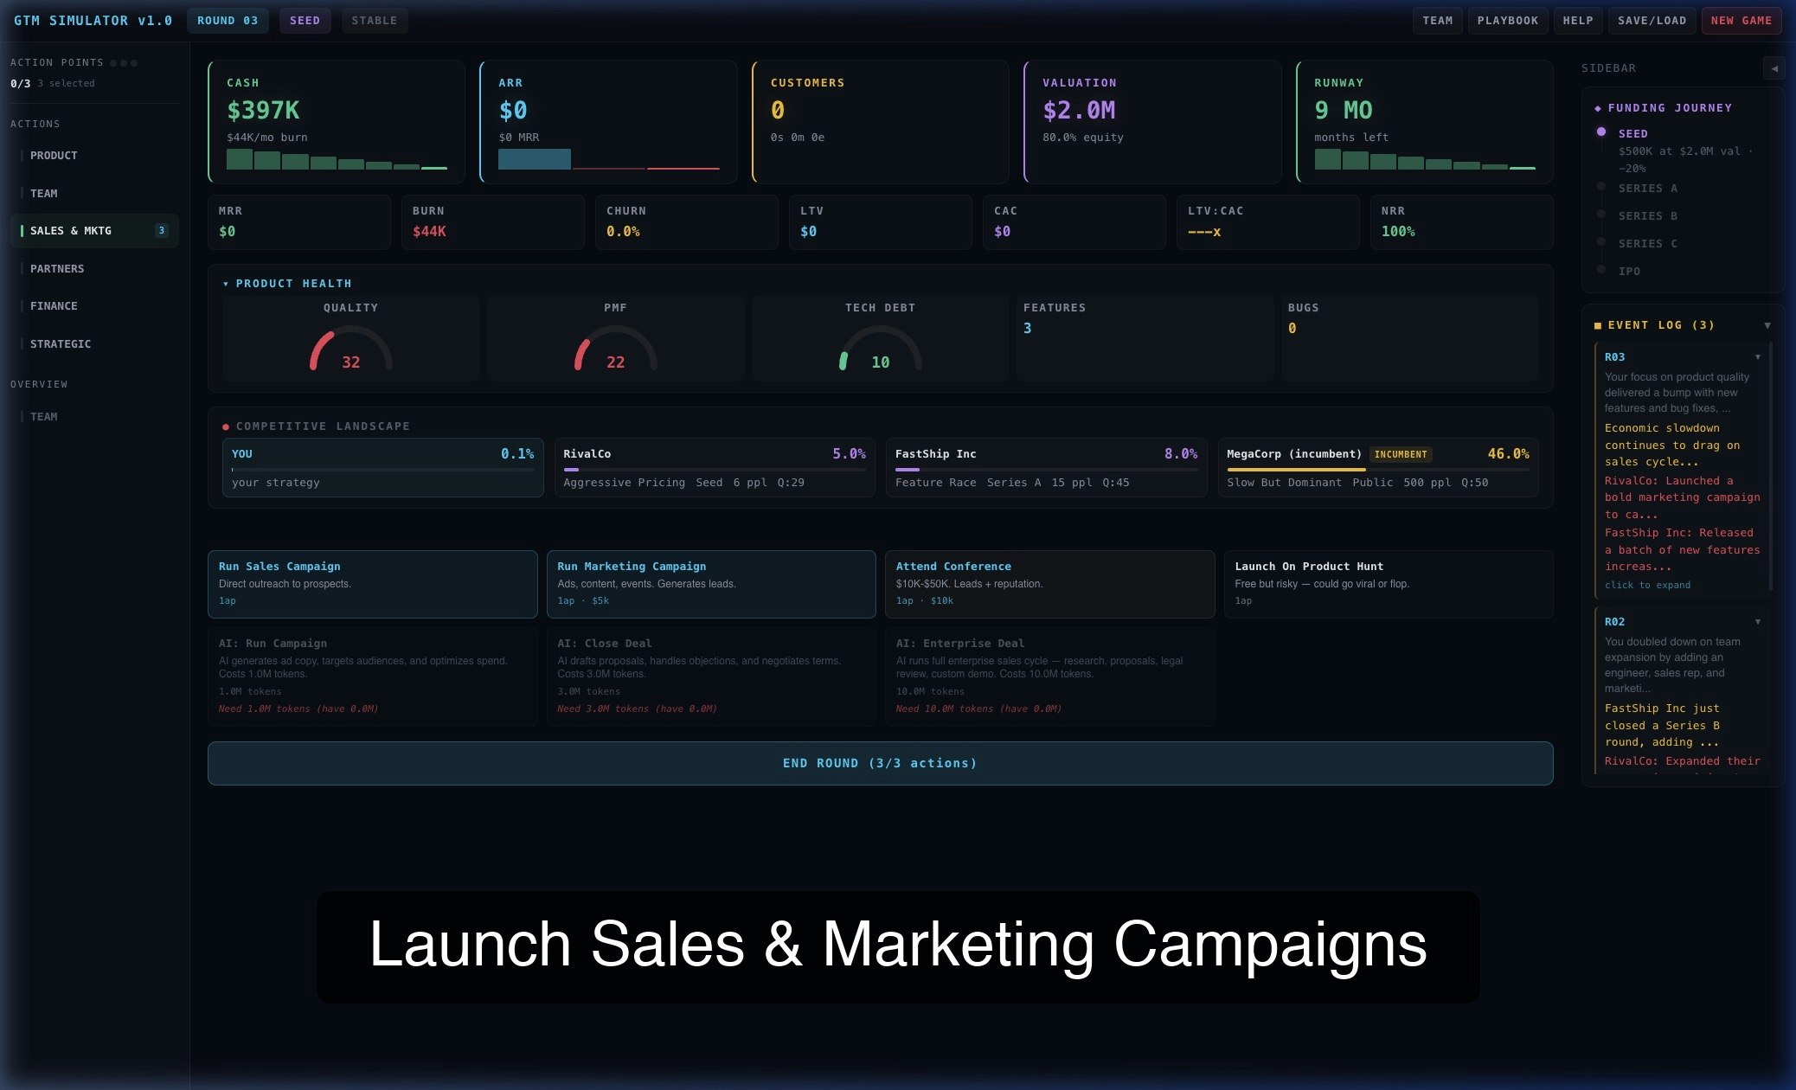1796x1090 pixels.
Task: Collapse the Event Log panel arrow
Action: click(1767, 325)
